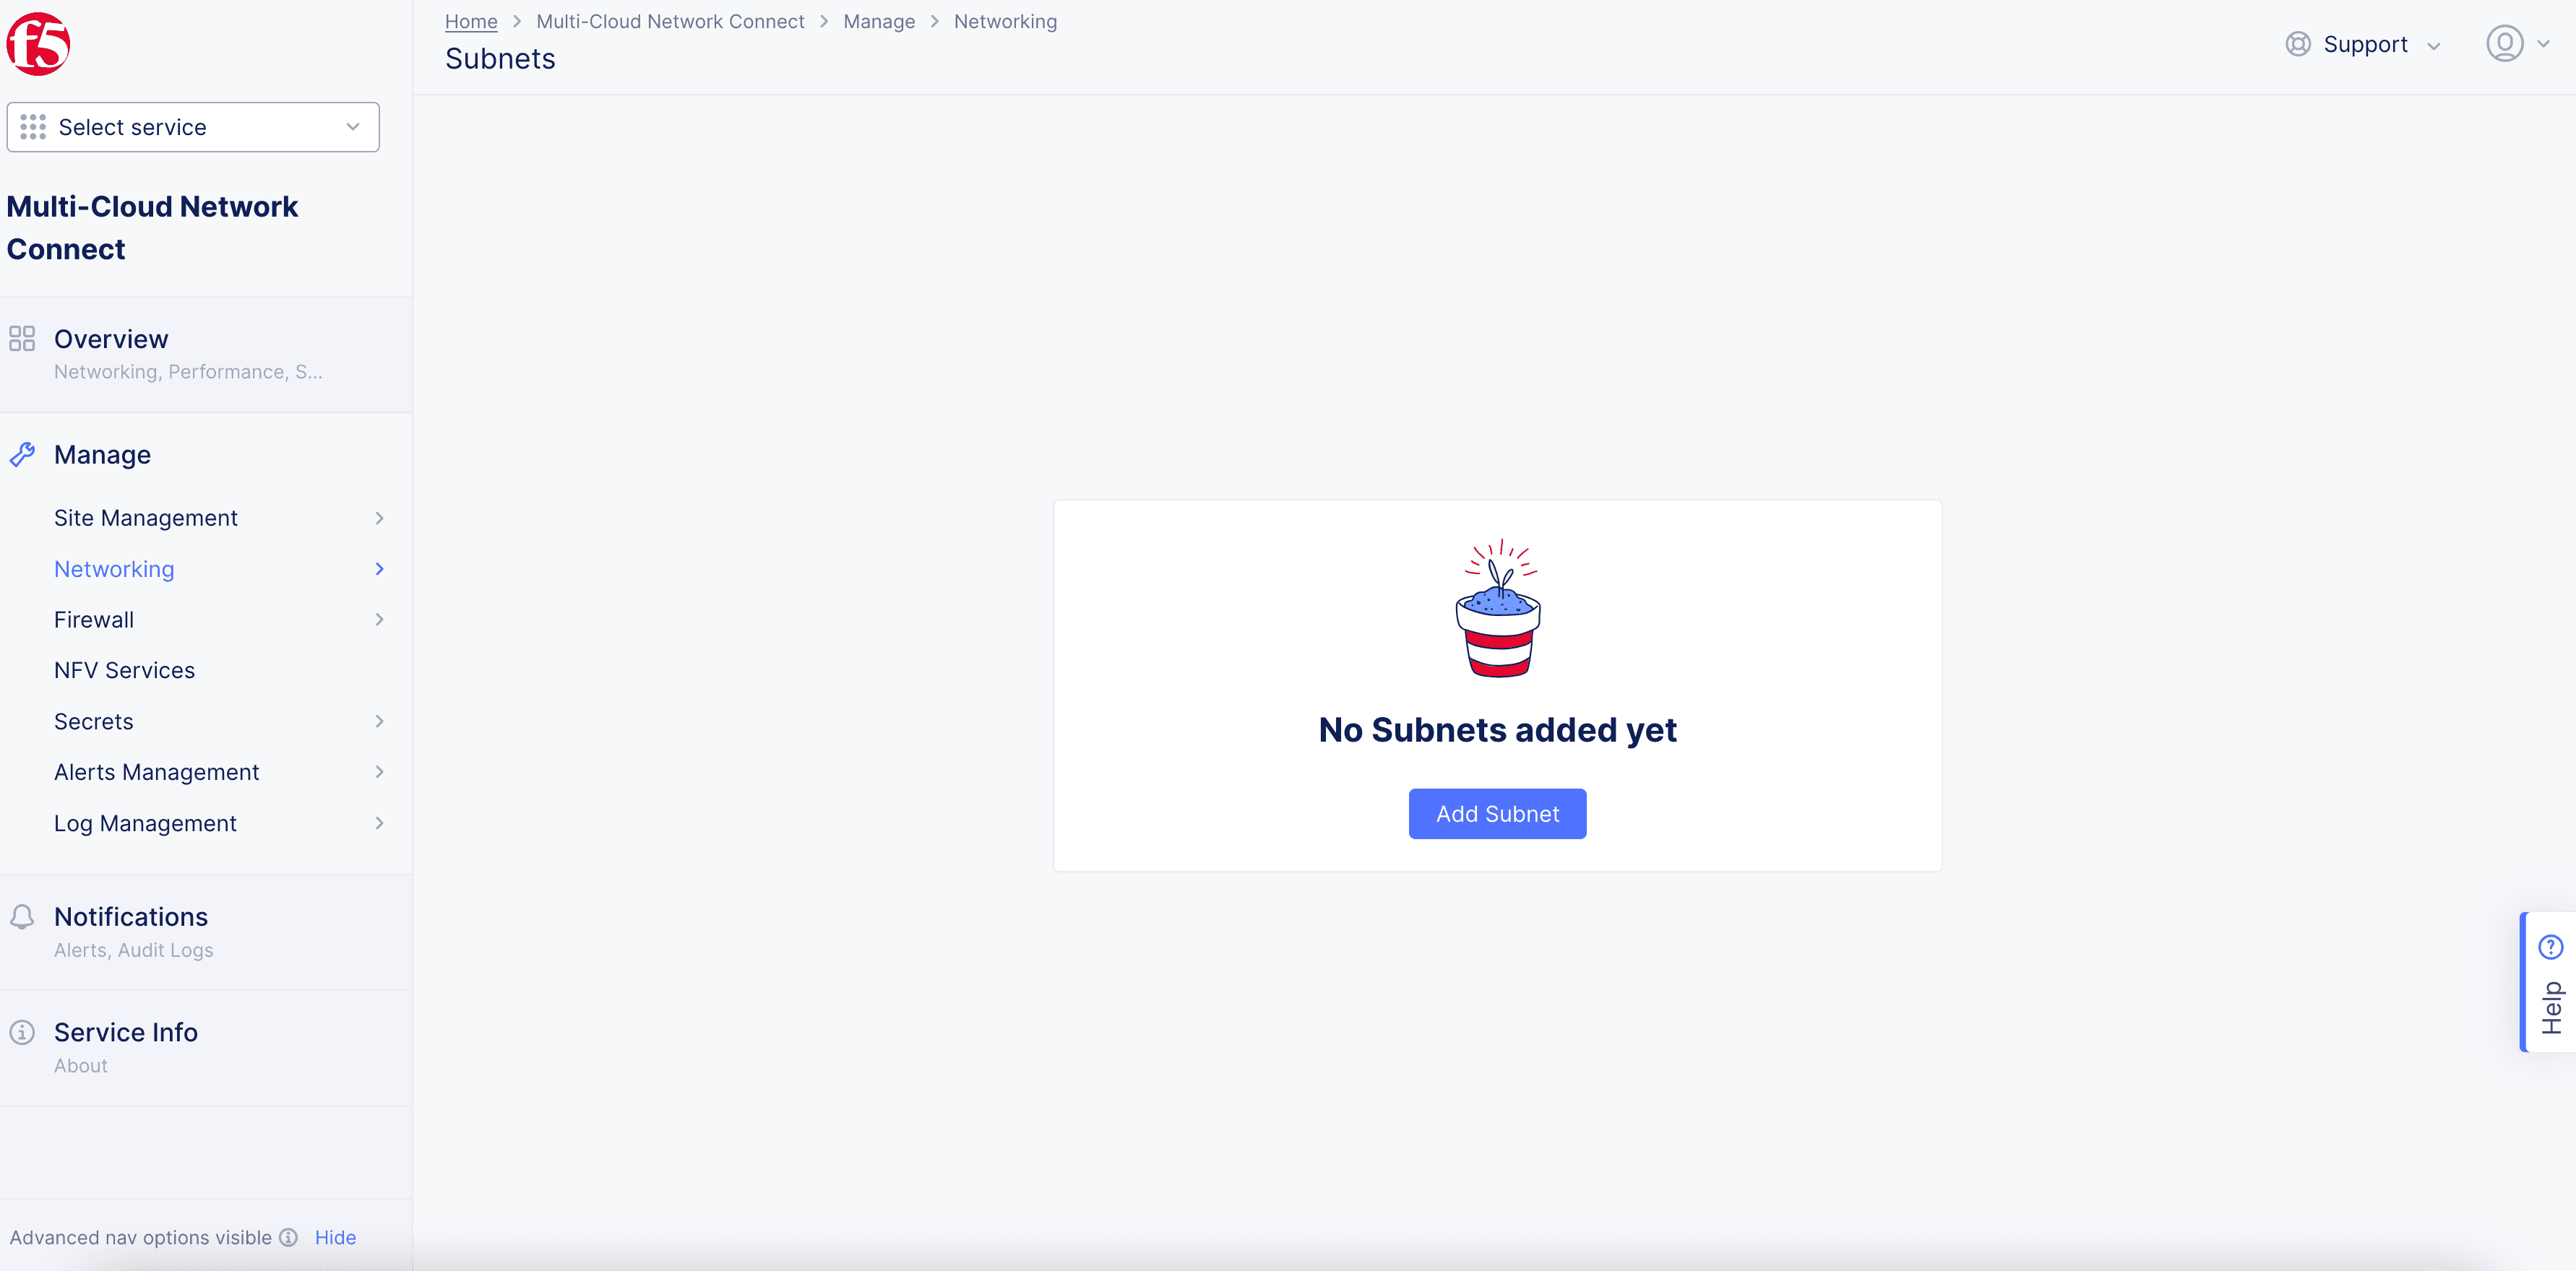This screenshot has height=1271, width=2576.
Task: Click the F5 logo icon
Action: coord(41,43)
